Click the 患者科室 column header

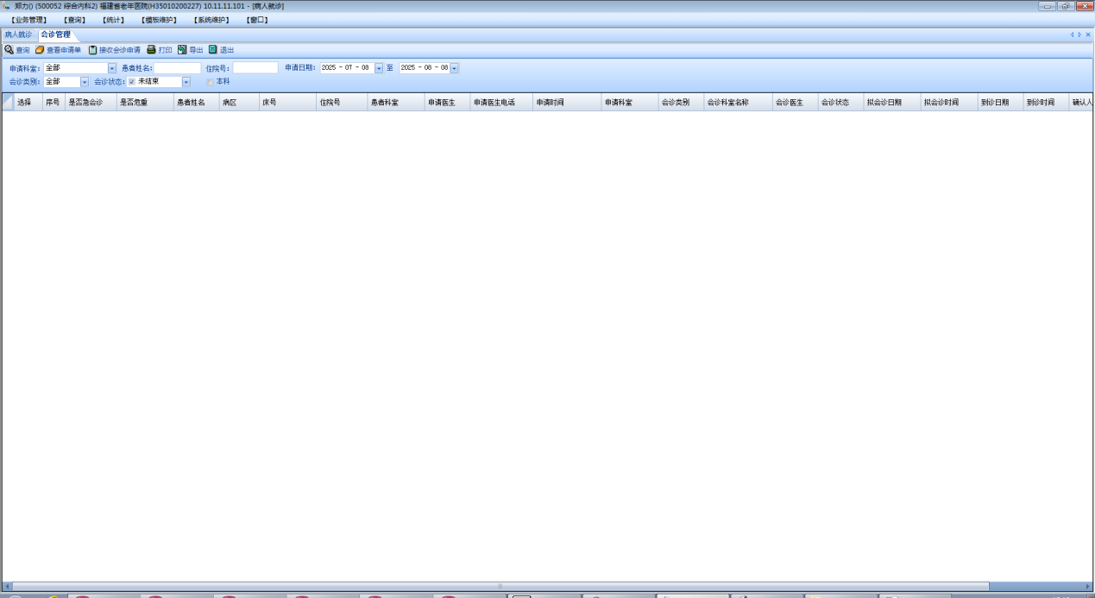tap(396, 102)
